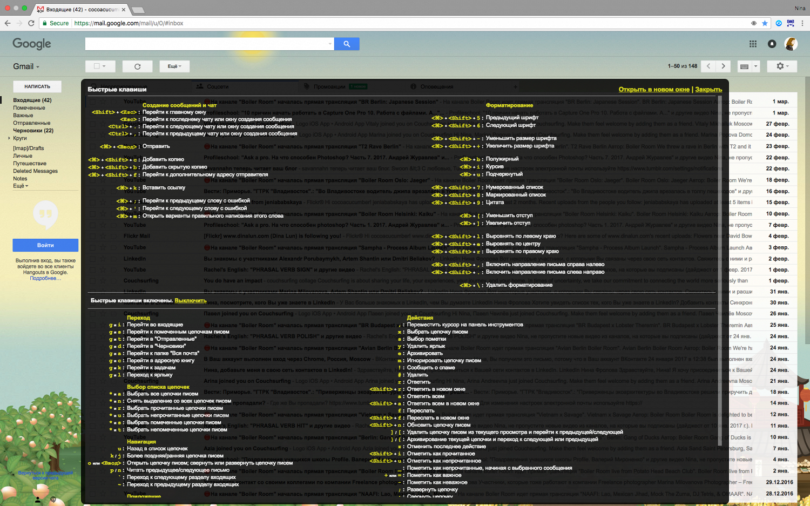Reload the page in browser toolbar

pyautogui.click(x=31, y=23)
